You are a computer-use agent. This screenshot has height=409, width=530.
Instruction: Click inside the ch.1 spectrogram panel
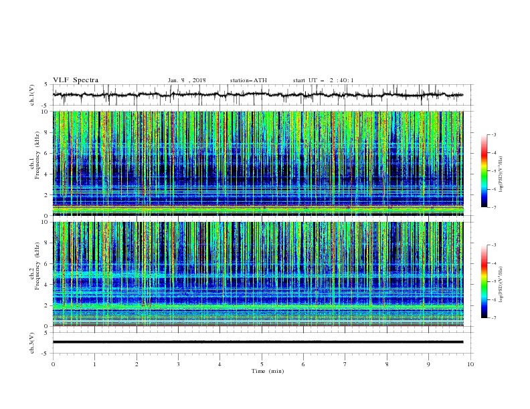[x=258, y=163]
